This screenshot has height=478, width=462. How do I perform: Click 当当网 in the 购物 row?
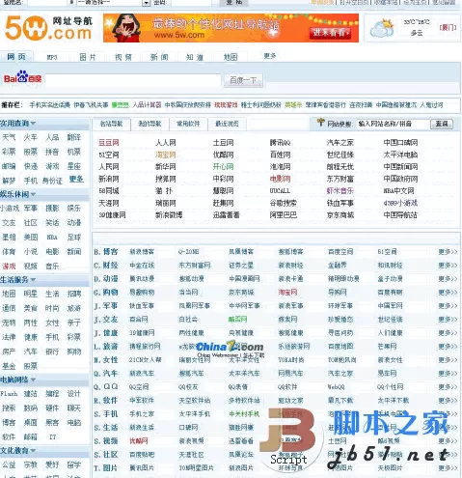[x=188, y=293]
